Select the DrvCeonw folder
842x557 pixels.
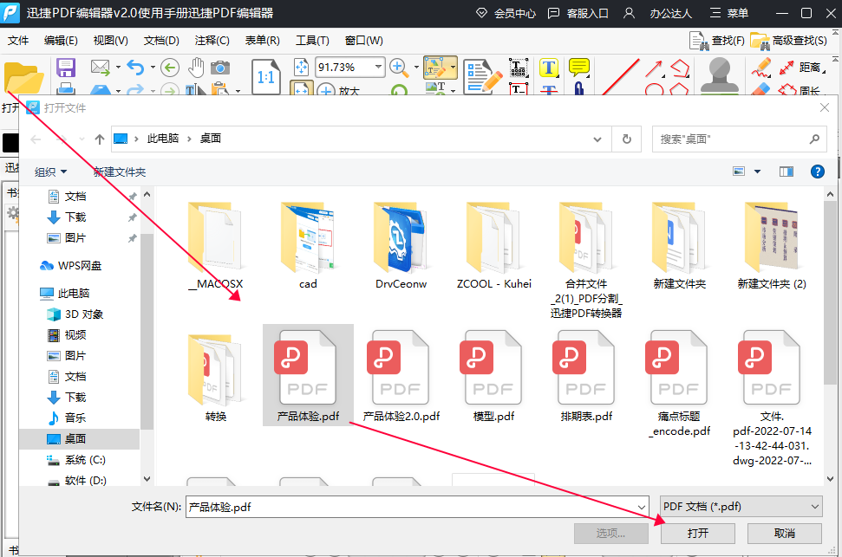[401, 246]
